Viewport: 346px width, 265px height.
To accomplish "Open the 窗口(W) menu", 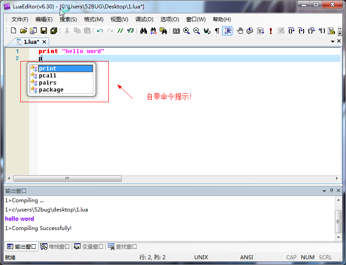I will pyautogui.click(x=196, y=19).
